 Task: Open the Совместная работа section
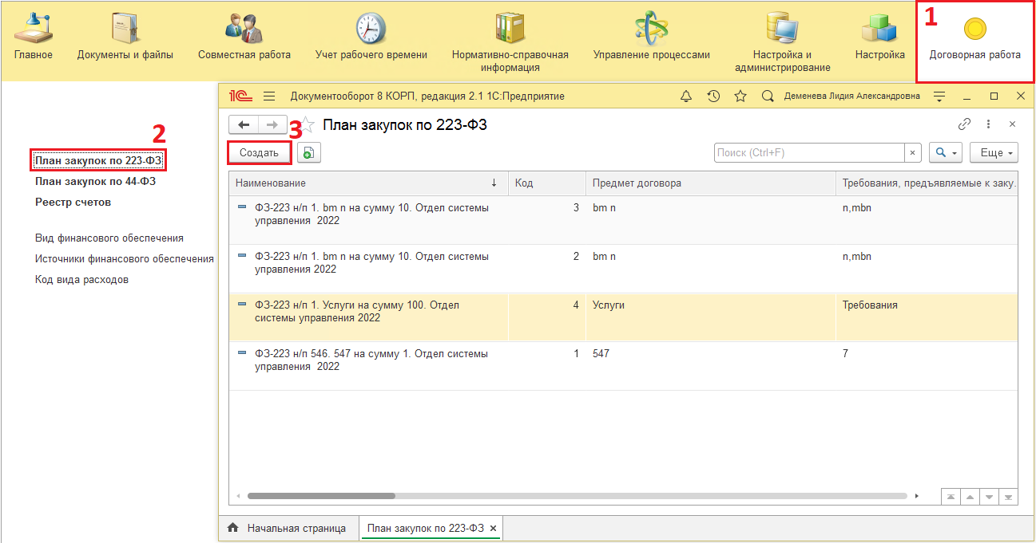point(244,37)
